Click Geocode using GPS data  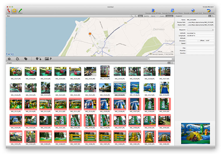coord(153,11)
